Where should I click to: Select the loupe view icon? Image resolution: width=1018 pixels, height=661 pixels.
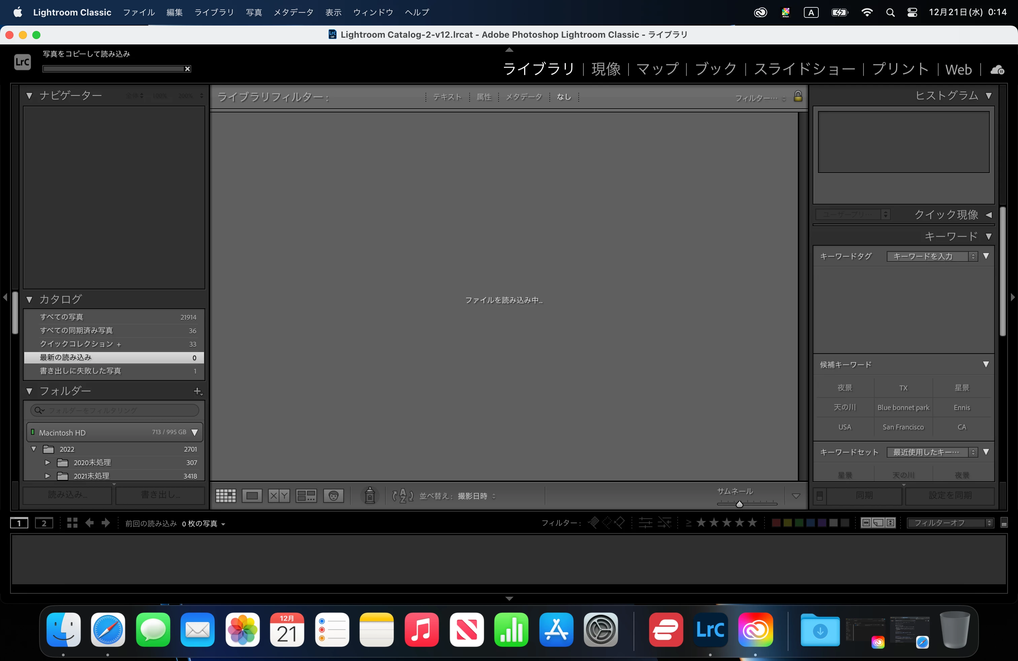[252, 496]
